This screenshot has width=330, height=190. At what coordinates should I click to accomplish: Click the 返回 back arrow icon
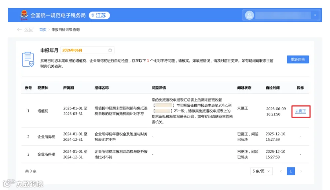(19, 30)
